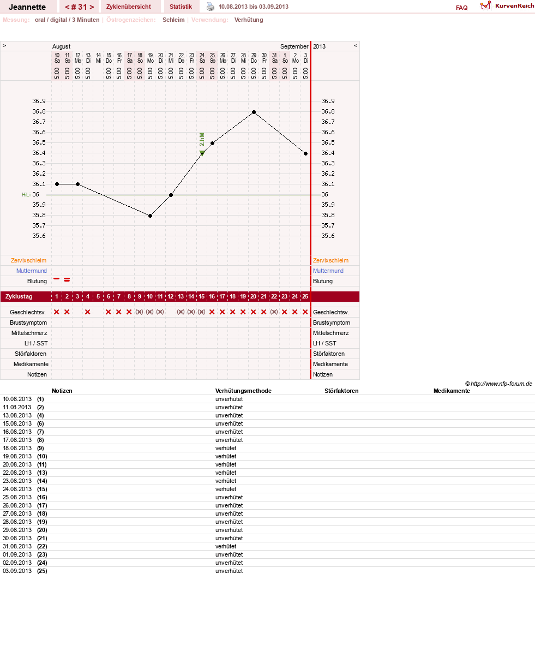Click cycle day 10 in Zyklustag bar

coord(150,296)
